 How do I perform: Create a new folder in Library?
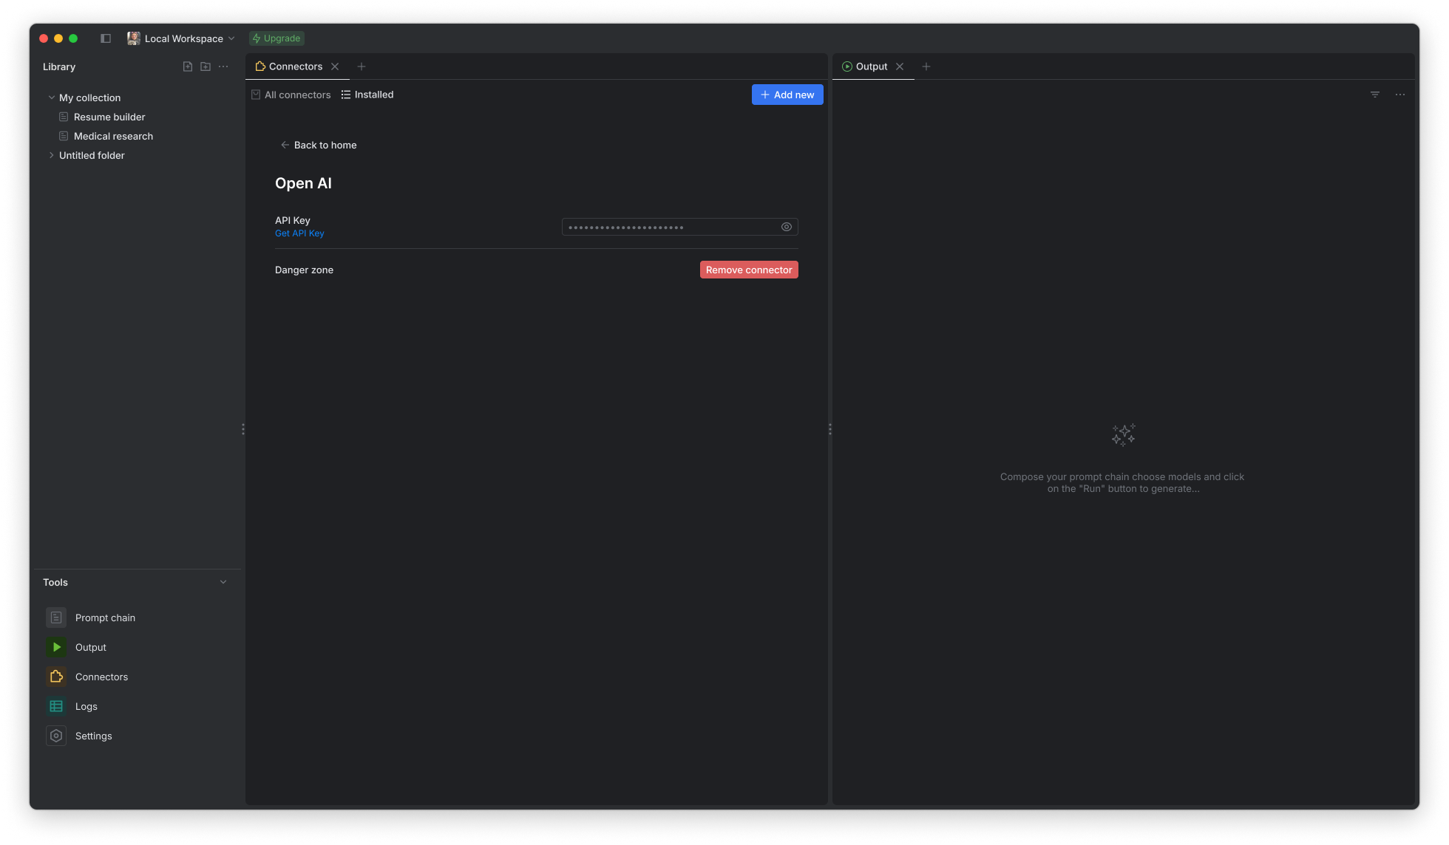206,66
